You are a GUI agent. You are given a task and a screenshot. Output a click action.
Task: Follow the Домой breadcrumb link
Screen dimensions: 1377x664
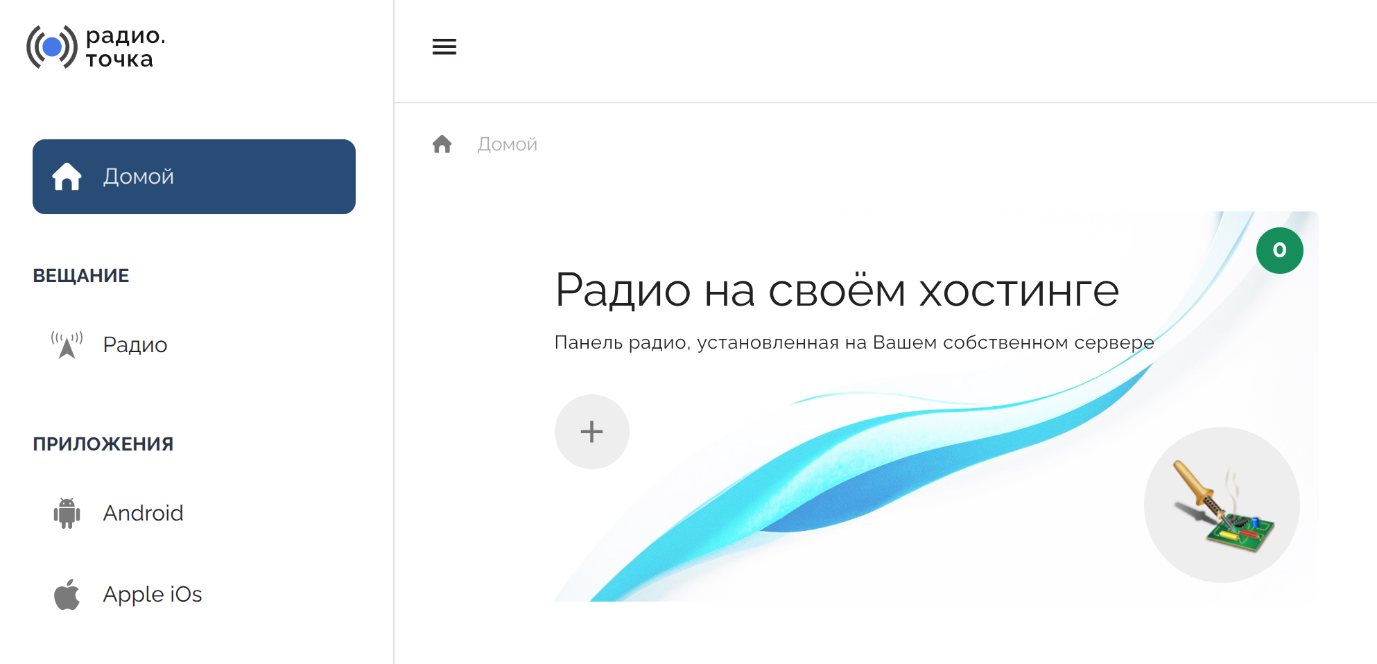pos(507,144)
